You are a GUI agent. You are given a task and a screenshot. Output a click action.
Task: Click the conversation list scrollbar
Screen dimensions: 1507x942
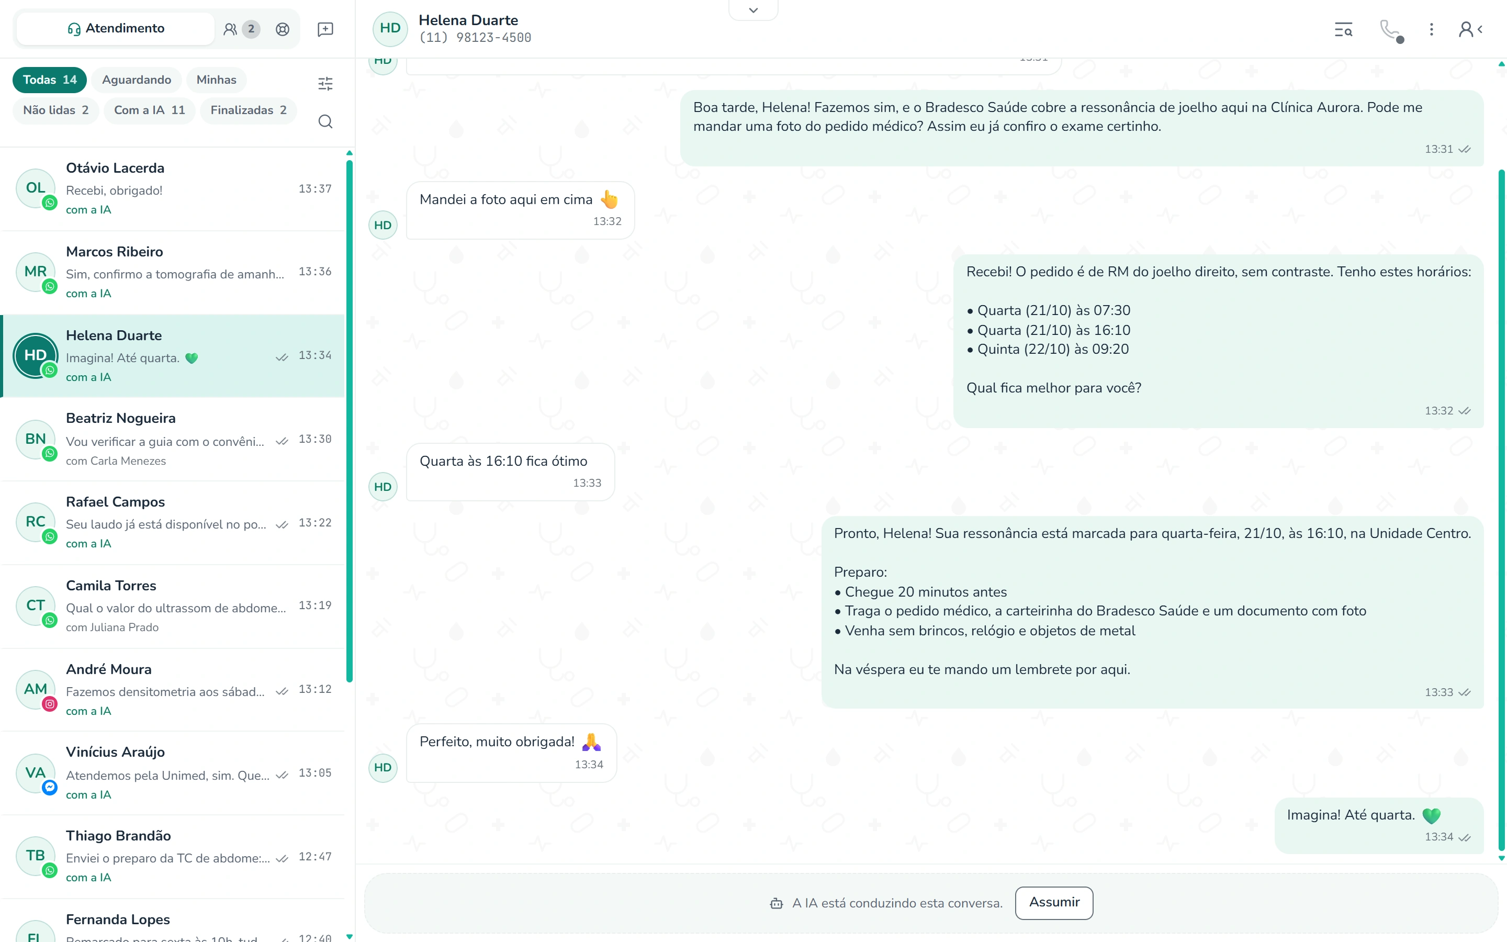click(x=350, y=421)
